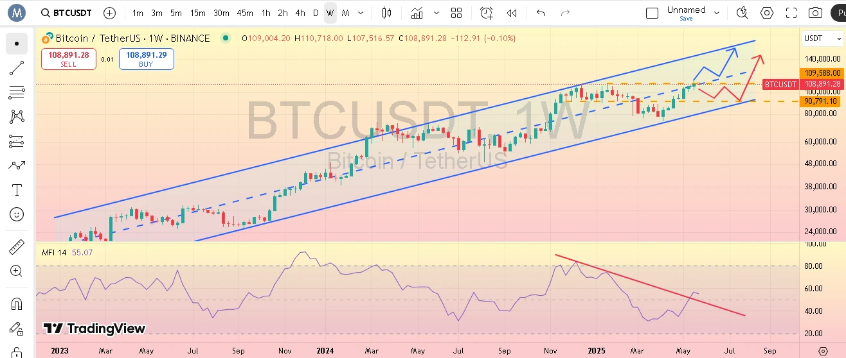Screen dimensions: 846x358
Task: Select the long position forecasting tool
Action: (17, 141)
